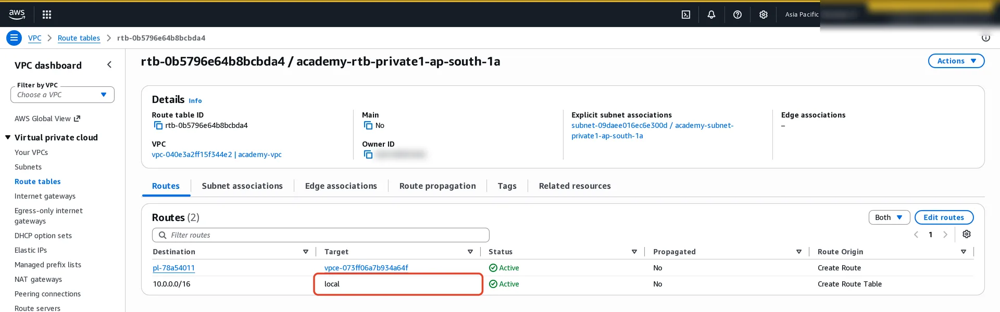Click the page info circle icon
Viewport: 1000px width, 312px height.
click(985, 38)
